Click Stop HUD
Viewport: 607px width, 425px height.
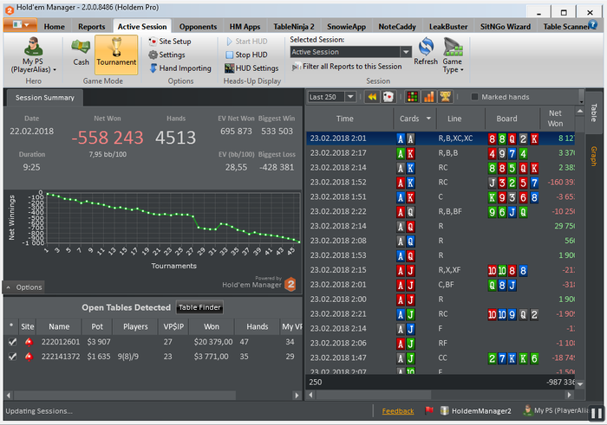(246, 55)
